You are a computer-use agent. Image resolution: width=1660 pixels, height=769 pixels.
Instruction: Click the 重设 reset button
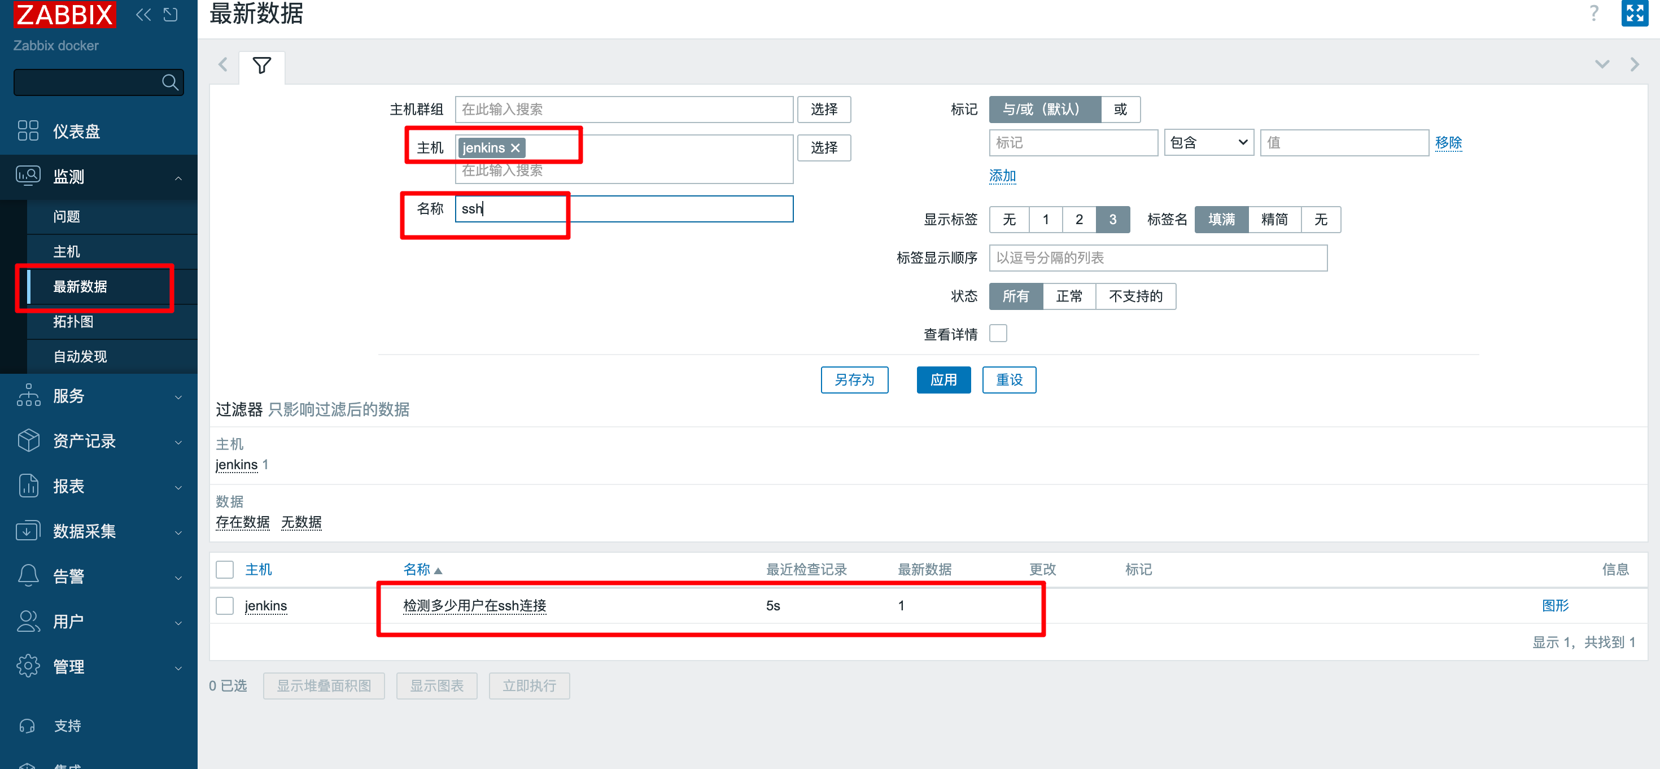tap(1008, 379)
